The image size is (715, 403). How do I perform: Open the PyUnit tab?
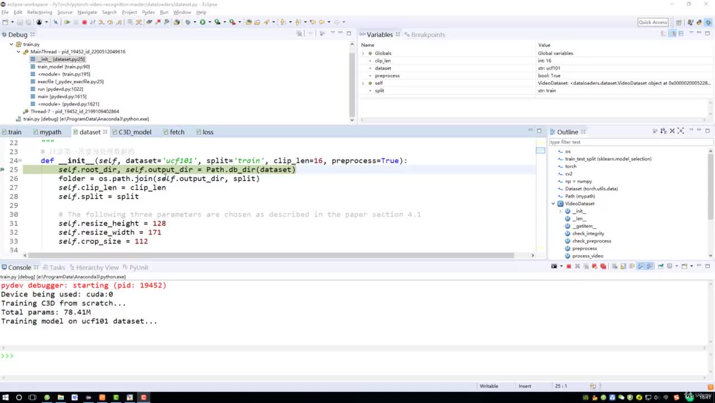135,267
